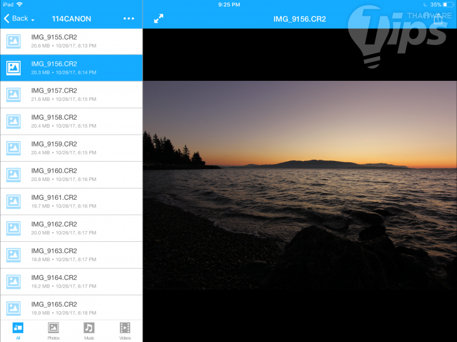Select the image icon for IMG_9162.CR2

[x=13, y=228]
